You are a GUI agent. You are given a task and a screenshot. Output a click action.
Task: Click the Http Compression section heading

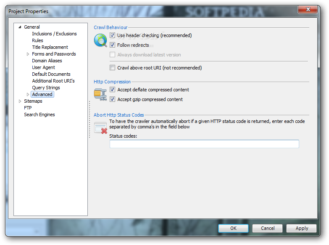[x=112, y=82]
